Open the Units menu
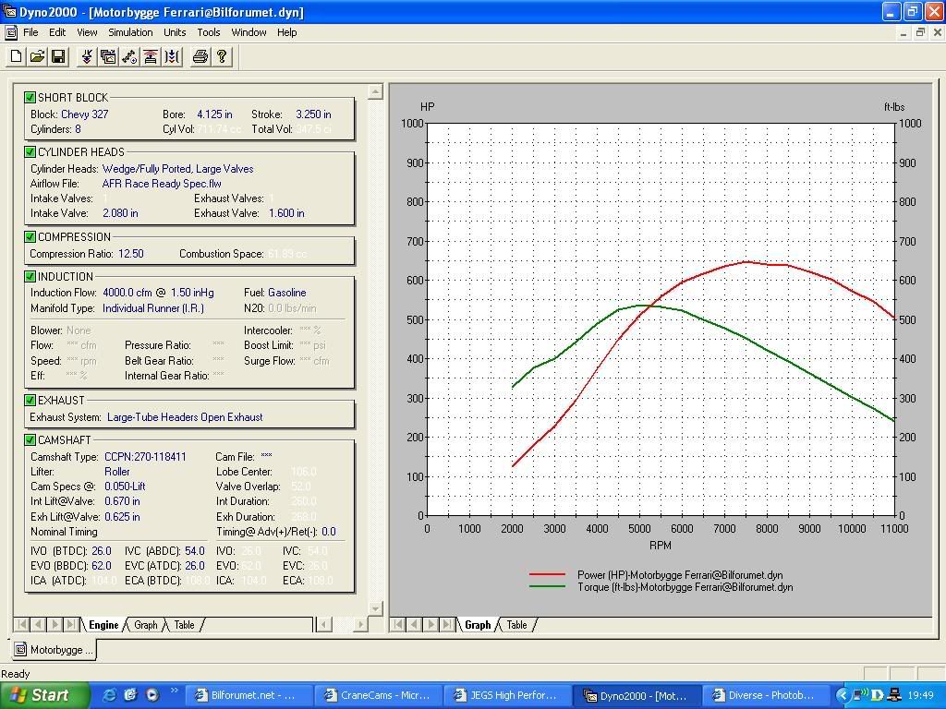946x709 pixels. click(x=175, y=32)
